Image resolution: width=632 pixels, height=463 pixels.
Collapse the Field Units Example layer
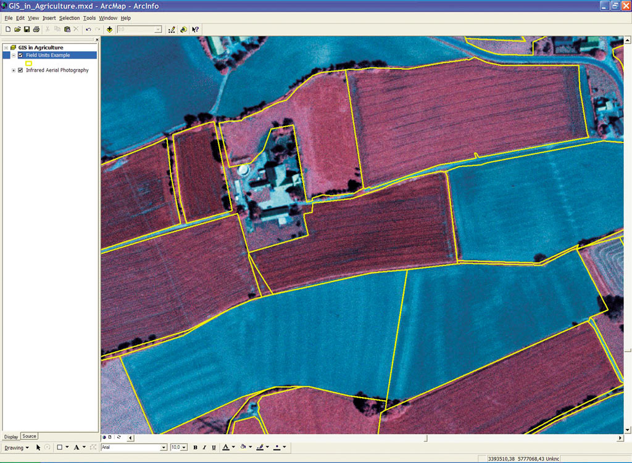pos(14,56)
